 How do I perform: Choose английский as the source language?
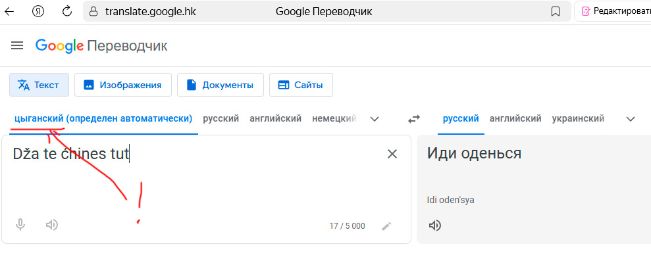pos(276,119)
